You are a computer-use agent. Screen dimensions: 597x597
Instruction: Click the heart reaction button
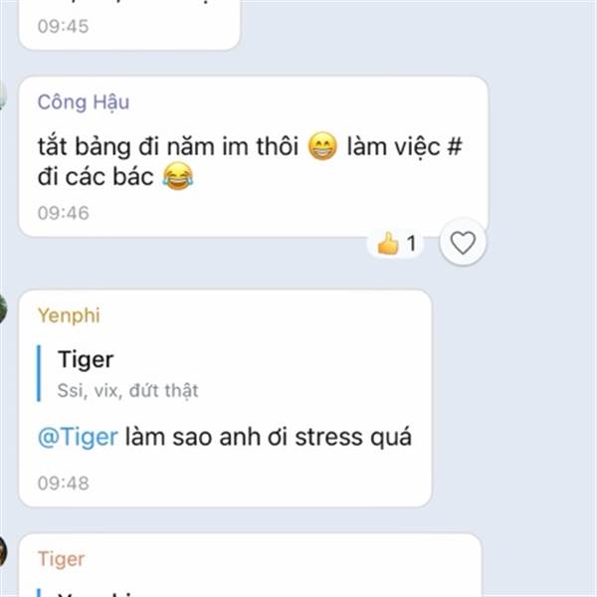click(x=463, y=242)
